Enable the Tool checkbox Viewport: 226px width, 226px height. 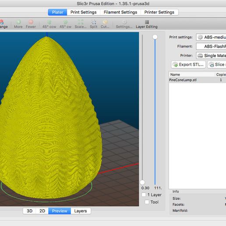pyautogui.click(x=147, y=202)
